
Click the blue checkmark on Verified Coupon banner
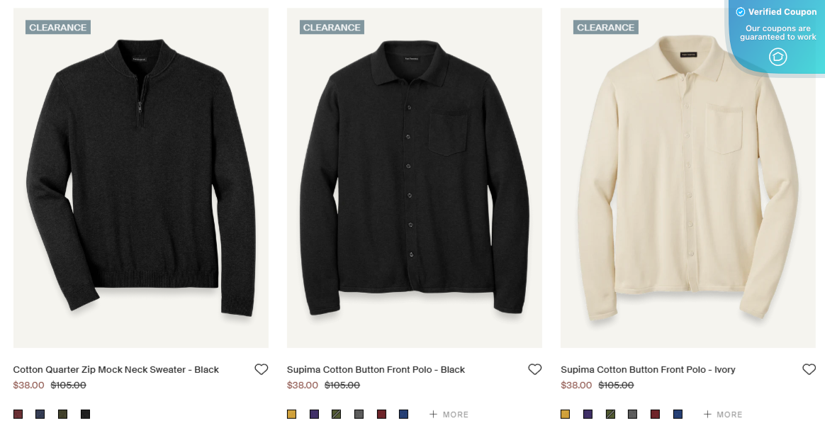(740, 11)
